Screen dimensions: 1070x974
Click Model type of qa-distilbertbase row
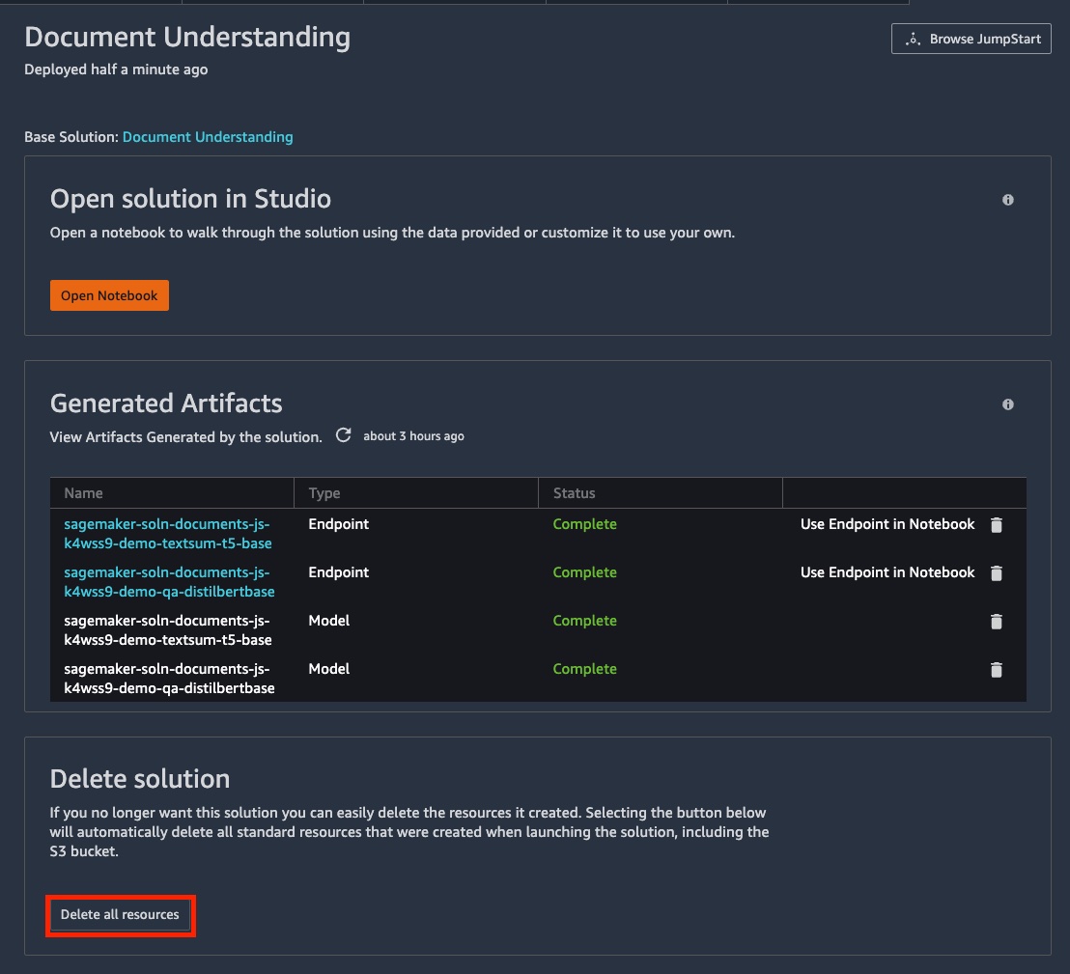329,669
